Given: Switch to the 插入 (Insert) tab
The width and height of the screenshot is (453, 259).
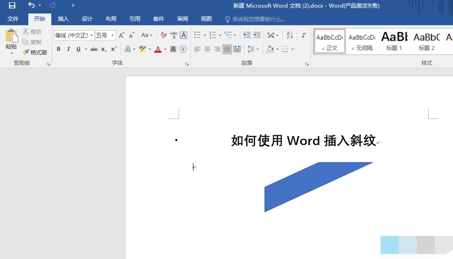Looking at the screenshot, I should pos(63,19).
